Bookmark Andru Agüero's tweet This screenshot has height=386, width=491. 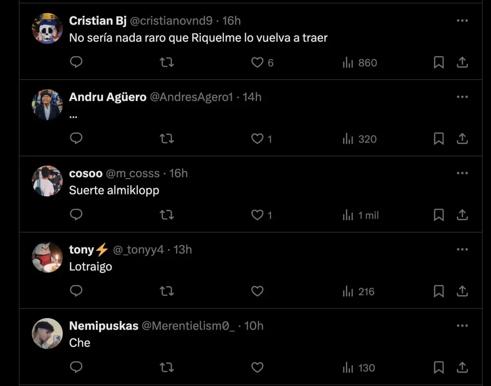438,139
